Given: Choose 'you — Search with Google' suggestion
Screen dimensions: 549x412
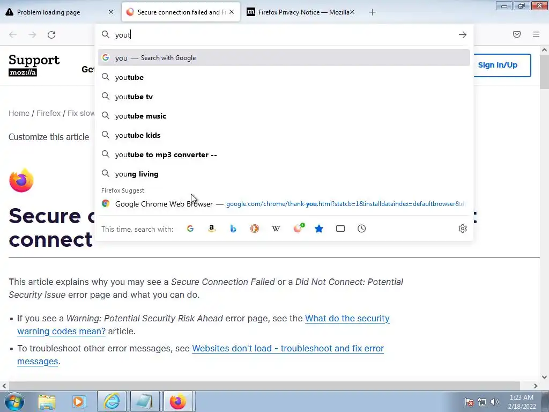Looking at the screenshot, I should pyautogui.click(x=284, y=58).
